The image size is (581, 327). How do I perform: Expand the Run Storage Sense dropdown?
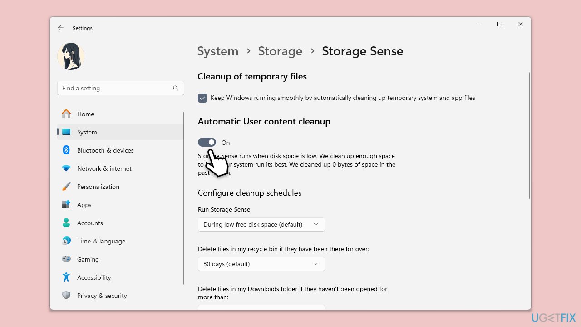(261, 224)
